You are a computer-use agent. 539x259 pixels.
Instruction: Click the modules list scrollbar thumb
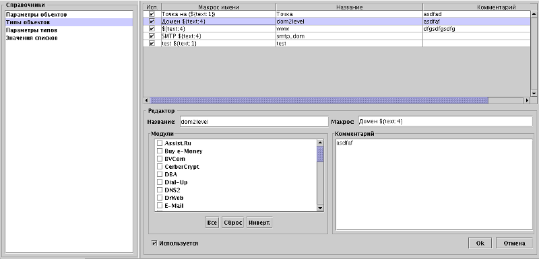click(x=320, y=154)
